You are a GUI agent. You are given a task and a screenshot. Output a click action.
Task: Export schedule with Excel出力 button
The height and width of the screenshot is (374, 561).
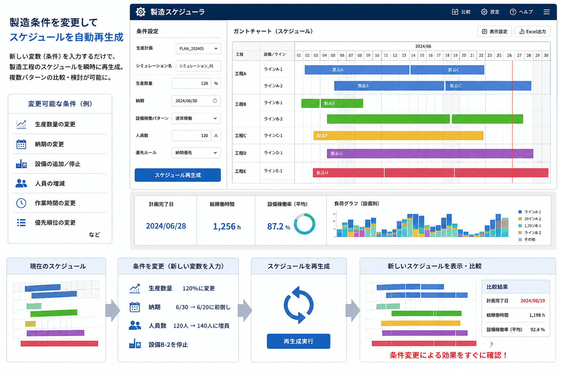click(x=533, y=31)
